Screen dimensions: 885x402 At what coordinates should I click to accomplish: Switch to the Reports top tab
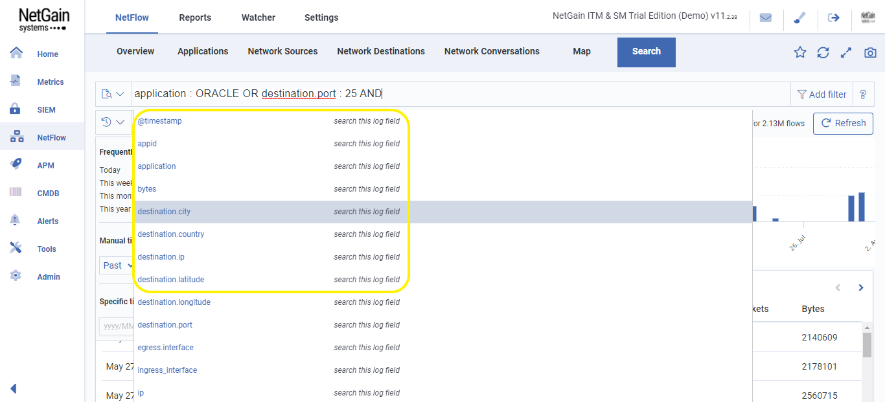195,17
